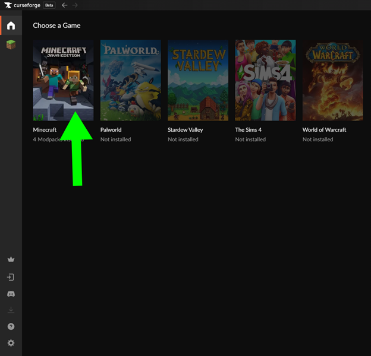This screenshot has height=356, width=371.
Task: Click the curseforge wordmark text
Action: coord(27,5)
